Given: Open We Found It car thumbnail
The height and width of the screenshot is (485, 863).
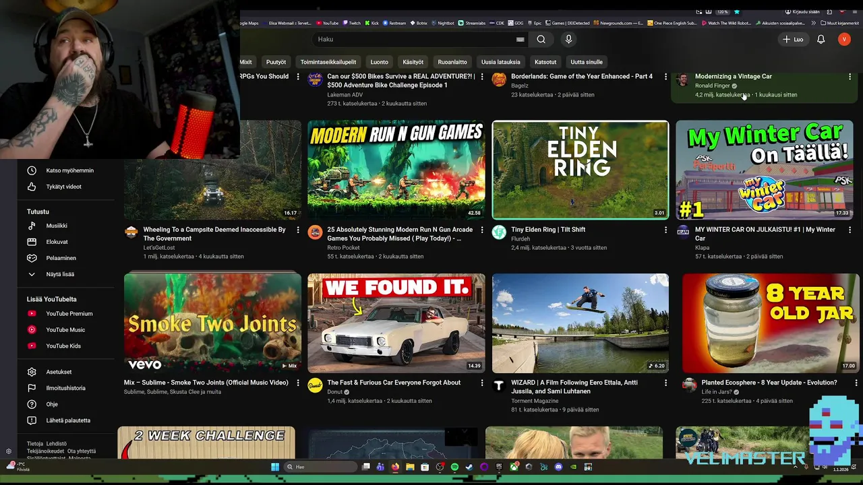Looking at the screenshot, I should point(396,323).
